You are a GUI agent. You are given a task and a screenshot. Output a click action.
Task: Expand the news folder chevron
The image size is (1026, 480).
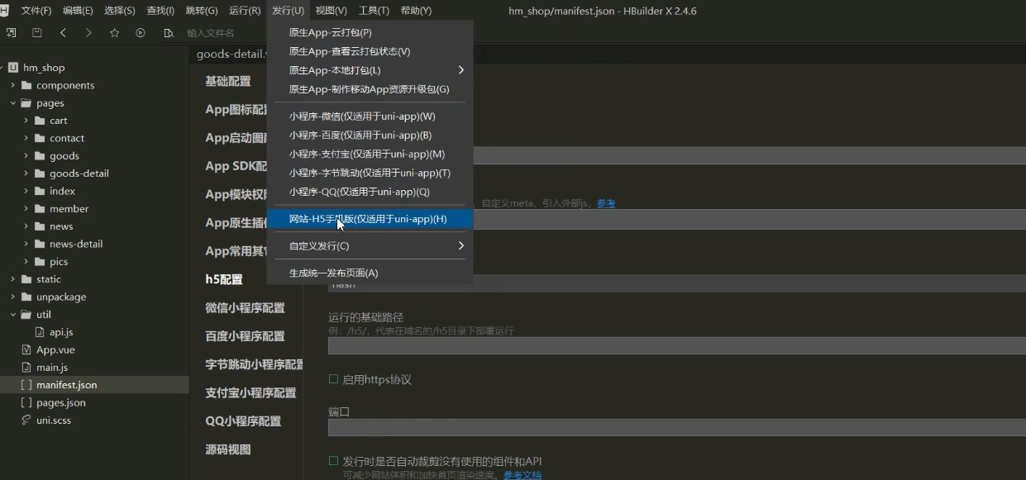click(26, 226)
